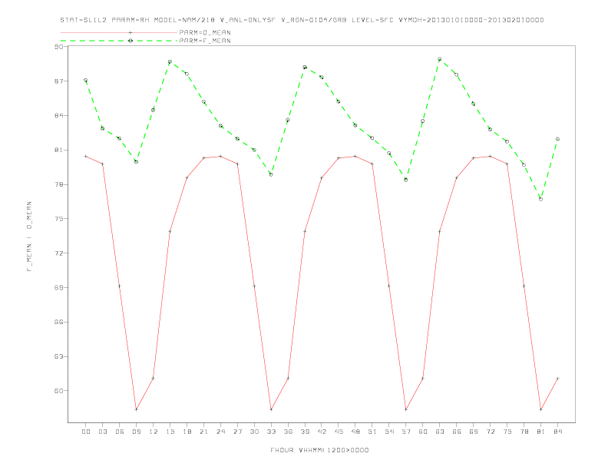The width and height of the screenshot is (608, 470).
Task: Click the x-axis tick label 36
Action: [288, 432]
